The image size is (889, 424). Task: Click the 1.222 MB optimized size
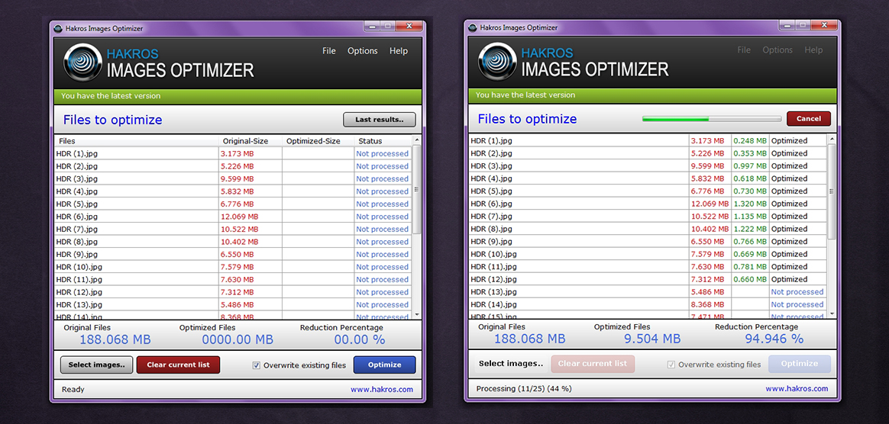point(750,229)
